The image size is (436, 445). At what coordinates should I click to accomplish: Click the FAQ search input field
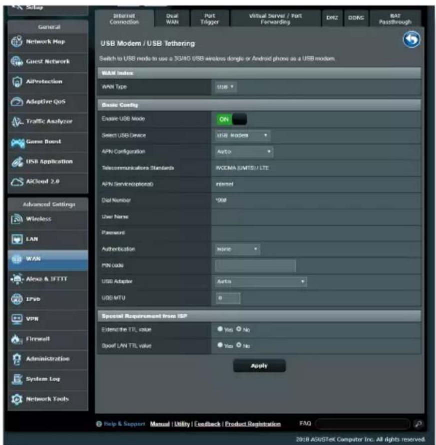click(363, 424)
